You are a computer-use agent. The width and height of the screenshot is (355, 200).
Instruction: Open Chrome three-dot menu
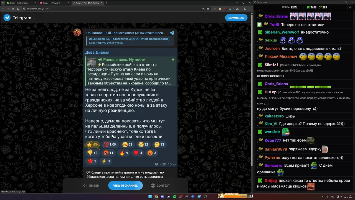click(x=249, y=9)
